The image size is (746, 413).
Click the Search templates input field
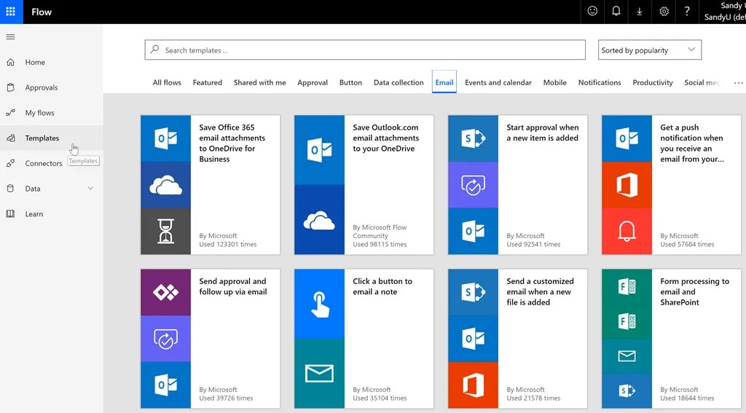(x=365, y=50)
